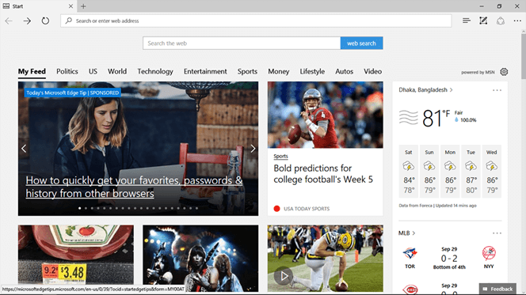Open the Hub reading list icon

[467, 21]
